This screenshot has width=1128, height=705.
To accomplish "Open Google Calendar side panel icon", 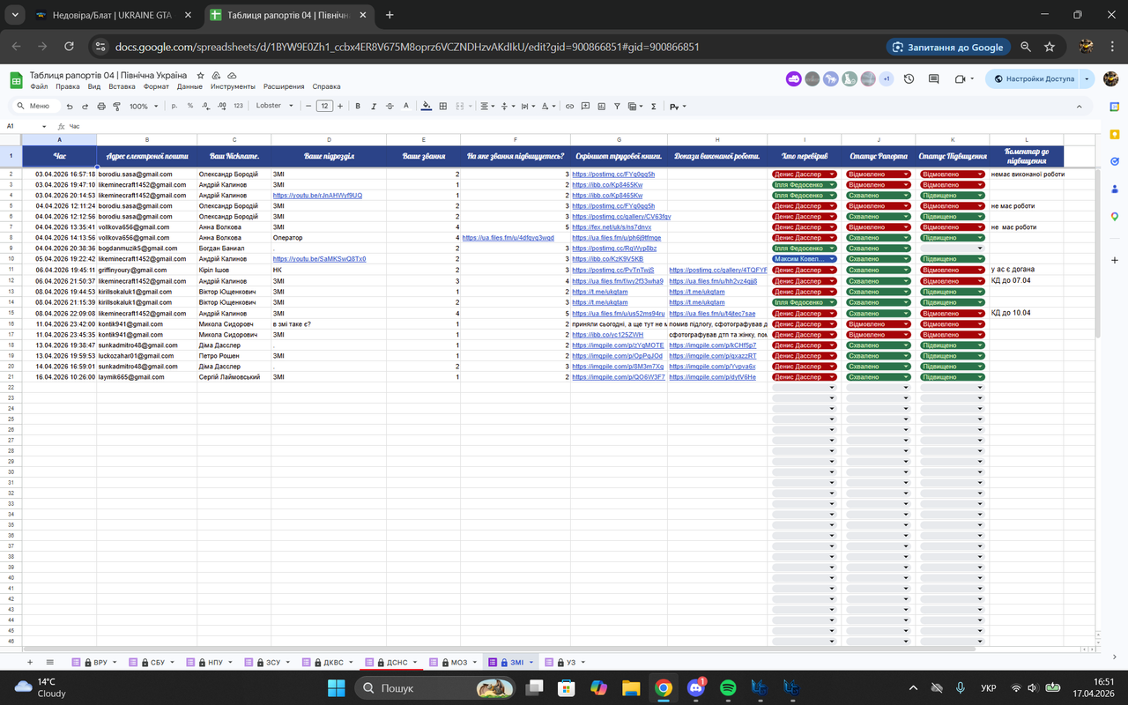I will point(1115,105).
